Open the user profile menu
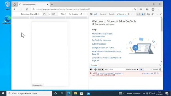Viewport: 171px width, 96px height. (x=153, y=9)
